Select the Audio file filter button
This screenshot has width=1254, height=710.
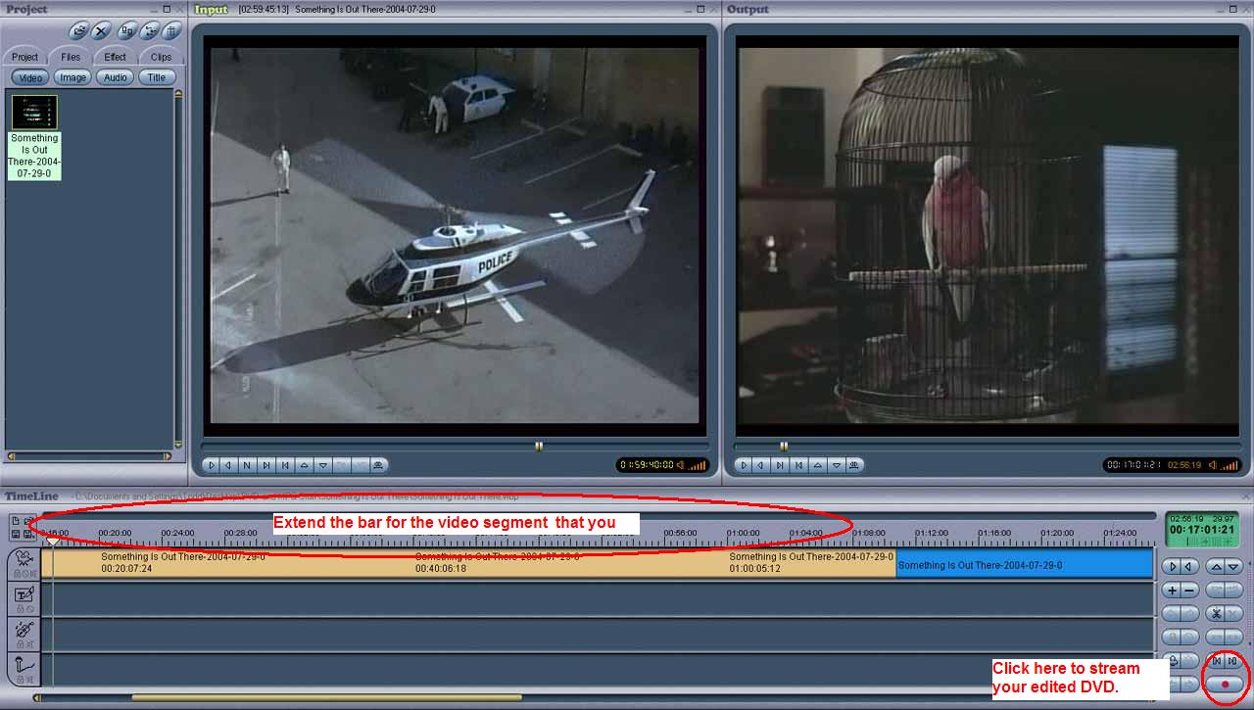point(116,77)
